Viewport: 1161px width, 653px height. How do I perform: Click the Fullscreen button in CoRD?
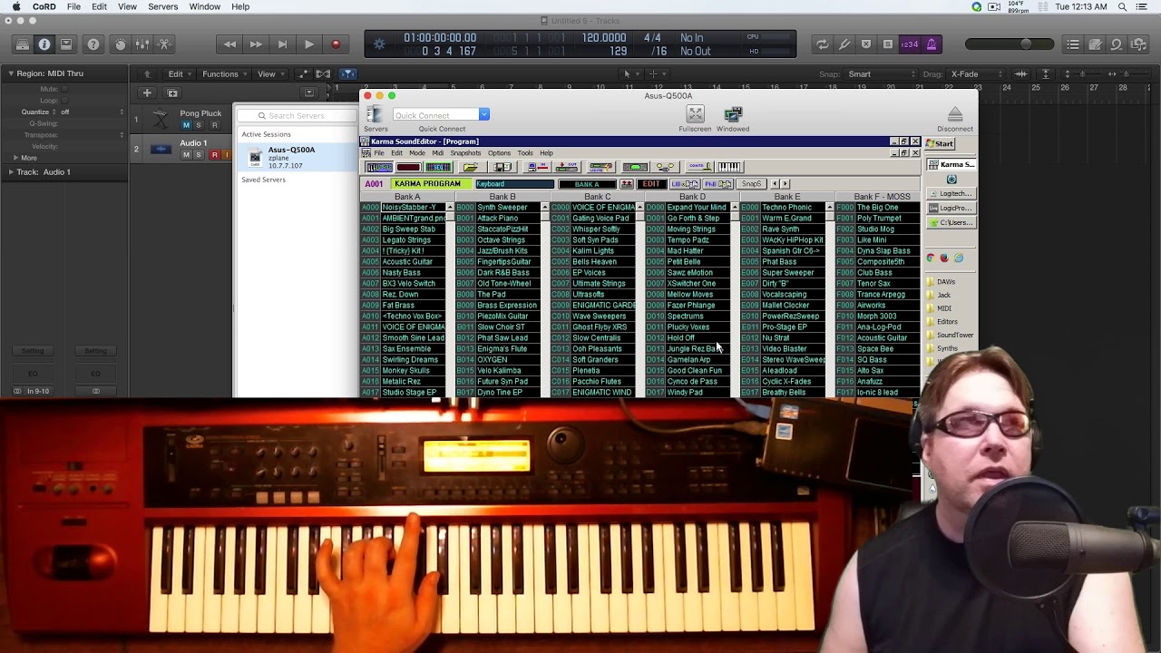click(x=695, y=118)
